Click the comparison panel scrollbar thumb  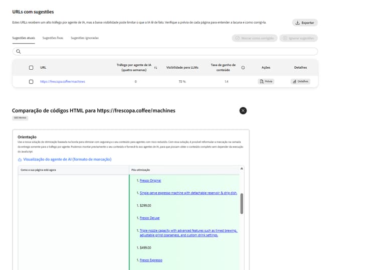(x=242, y=204)
